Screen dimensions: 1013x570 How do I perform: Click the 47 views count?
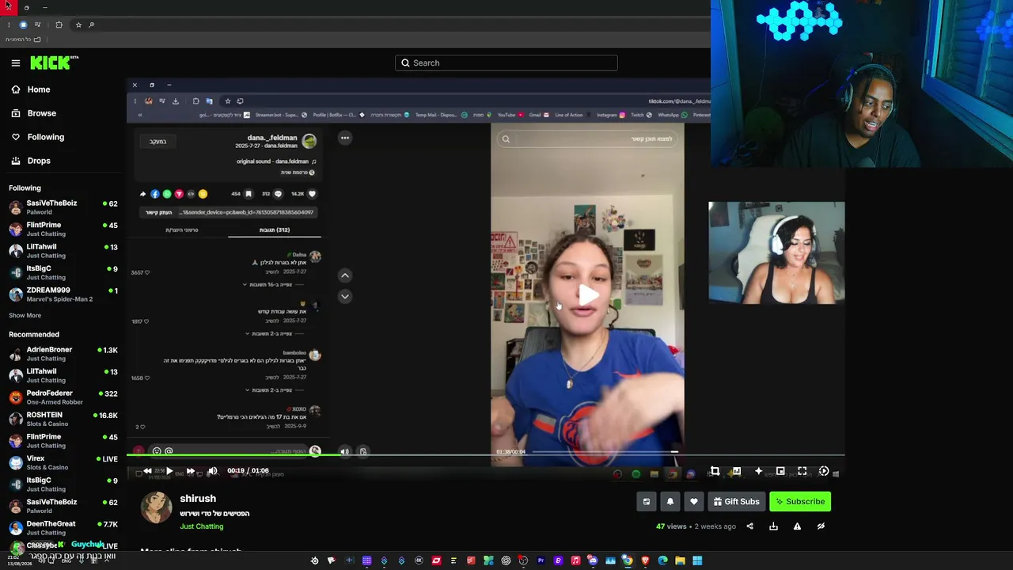coord(671,526)
